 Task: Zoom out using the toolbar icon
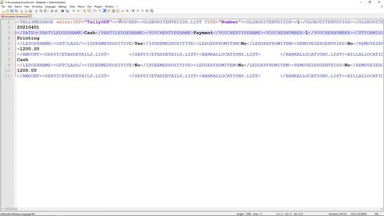[x=79, y=11]
